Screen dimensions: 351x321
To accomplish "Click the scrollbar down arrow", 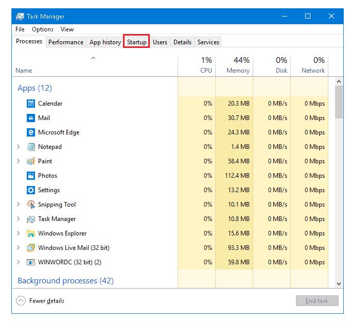I will 339,283.
